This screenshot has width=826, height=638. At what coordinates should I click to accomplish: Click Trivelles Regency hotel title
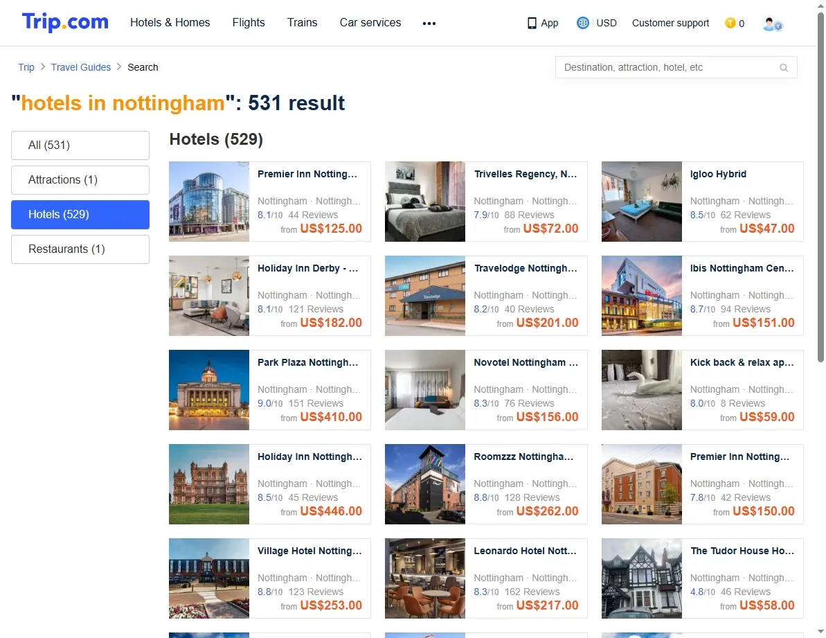click(526, 175)
